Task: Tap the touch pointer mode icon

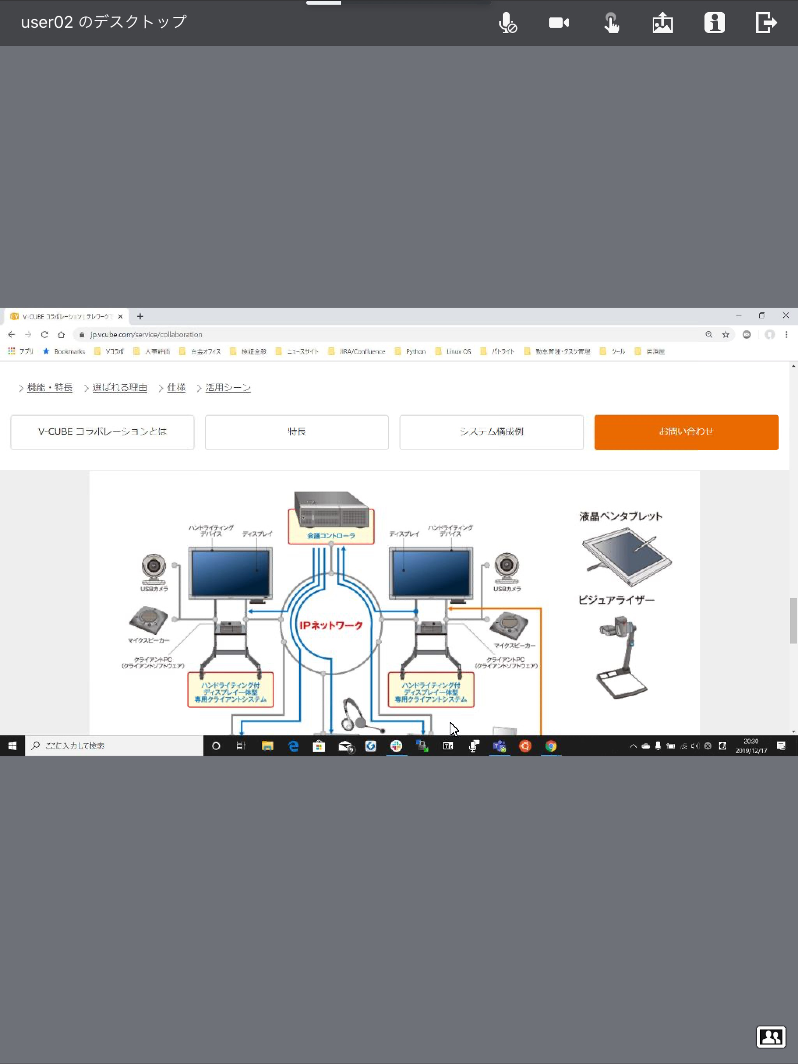Action: 611,23
